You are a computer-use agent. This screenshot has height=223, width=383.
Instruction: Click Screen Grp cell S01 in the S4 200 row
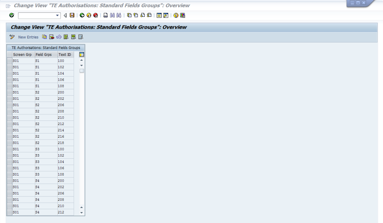23,181
